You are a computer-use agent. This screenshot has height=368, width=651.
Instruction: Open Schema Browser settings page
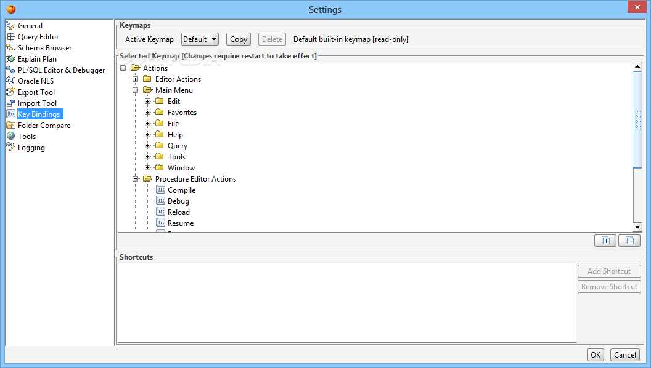coord(44,47)
